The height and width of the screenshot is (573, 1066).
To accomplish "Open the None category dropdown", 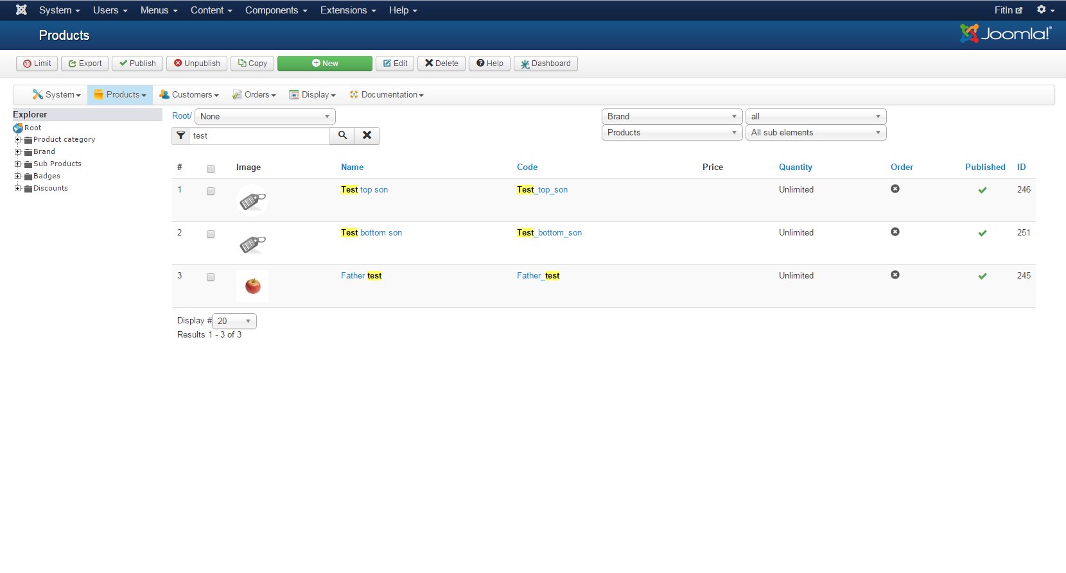I will (265, 116).
